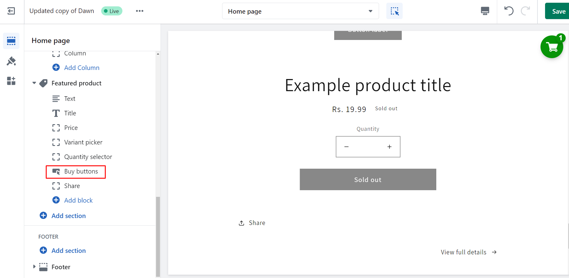Switch to desktop preview icon
Screen dimensions: 569x278
485,11
